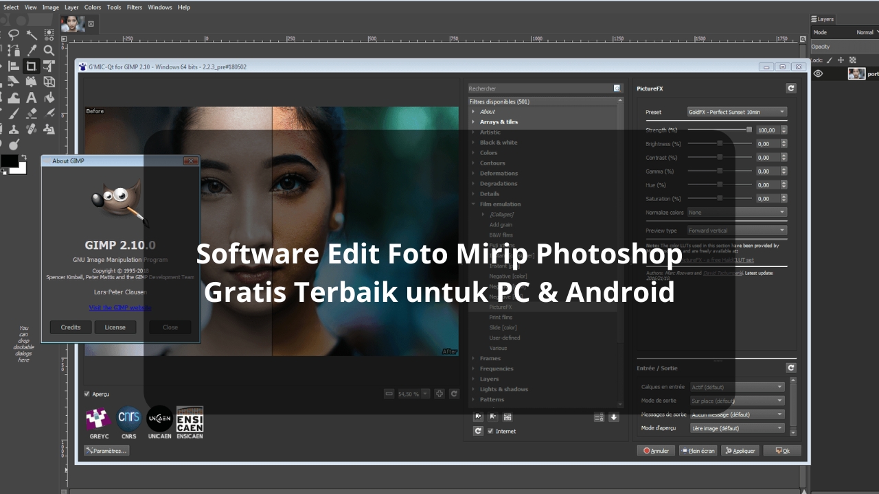
Task: Select the Crop tool in toolbox
Action: (x=31, y=66)
